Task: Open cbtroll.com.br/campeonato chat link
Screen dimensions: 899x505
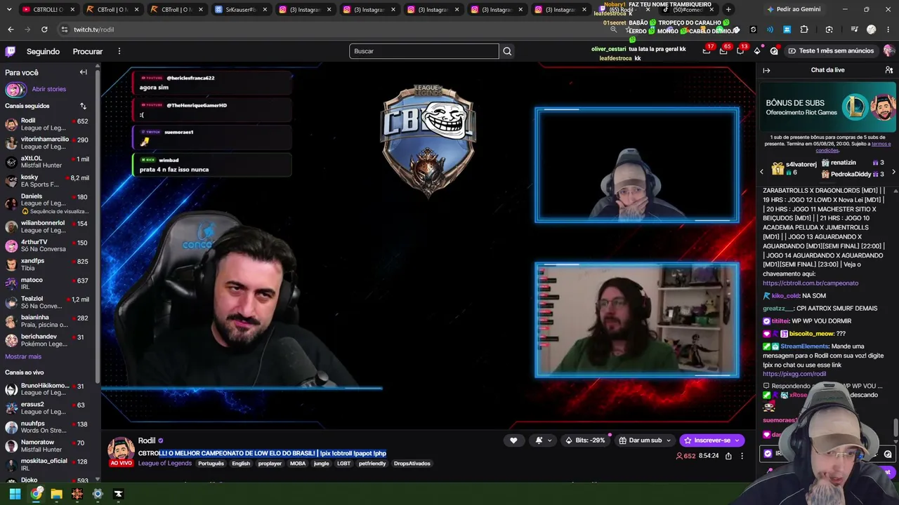Action: click(811, 283)
